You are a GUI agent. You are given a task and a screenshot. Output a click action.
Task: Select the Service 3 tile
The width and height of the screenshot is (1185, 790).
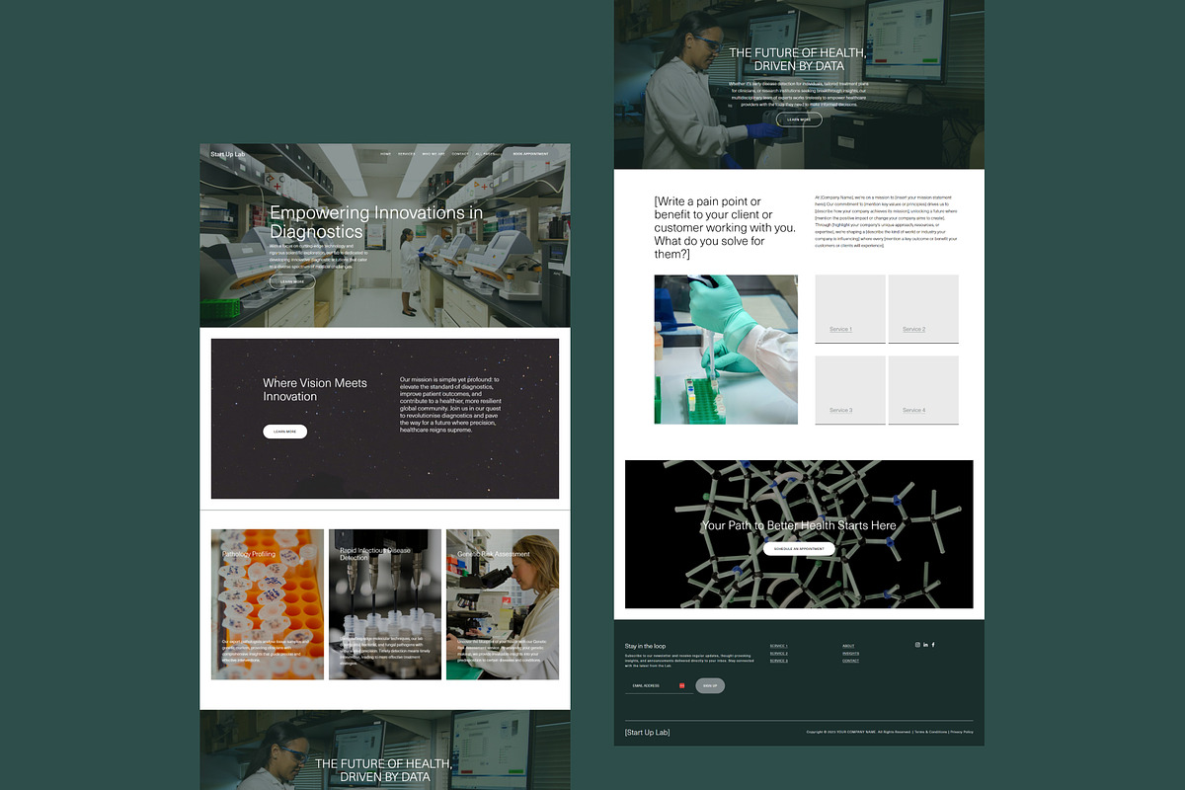850,390
